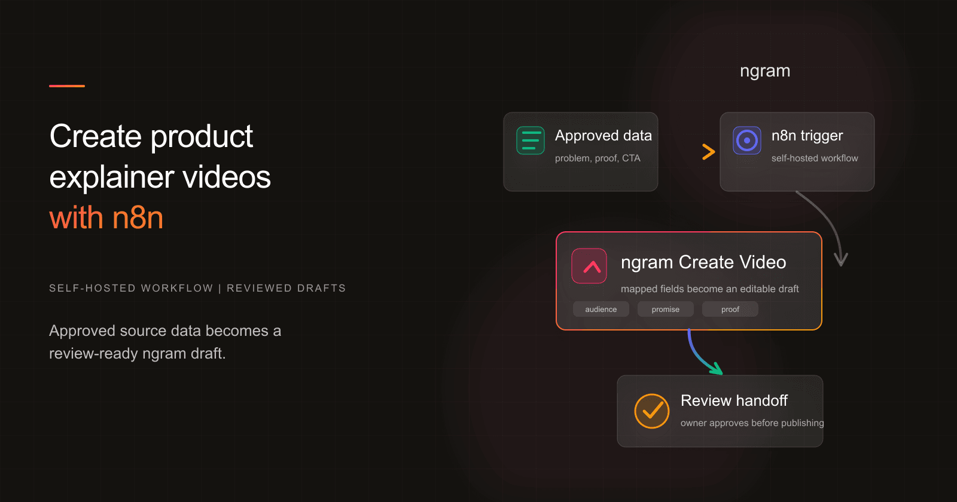
Task: Click the 'Create product' headline line
Action: [x=151, y=137]
